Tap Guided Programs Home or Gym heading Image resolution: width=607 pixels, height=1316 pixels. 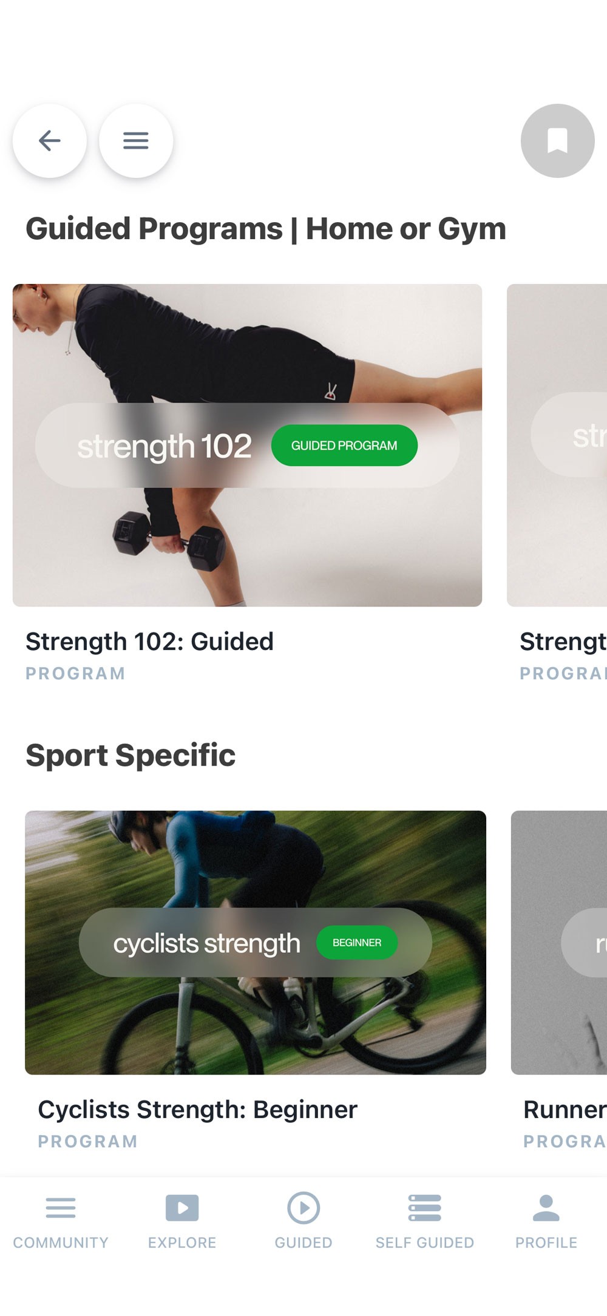266,229
